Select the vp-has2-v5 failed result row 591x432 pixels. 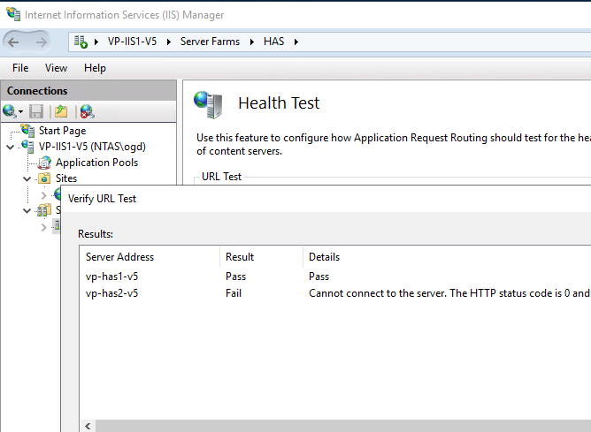111,293
